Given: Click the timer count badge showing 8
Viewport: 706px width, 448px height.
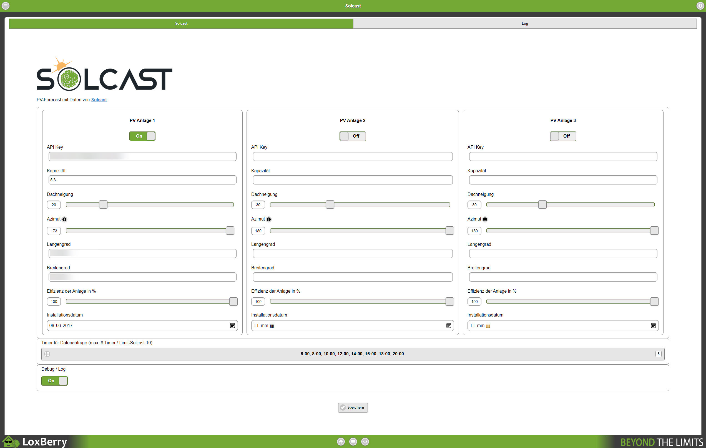Looking at the screenshot, I should [658, 354].
